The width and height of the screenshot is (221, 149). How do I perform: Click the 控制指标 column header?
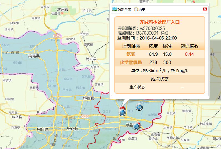click(131, 46)
